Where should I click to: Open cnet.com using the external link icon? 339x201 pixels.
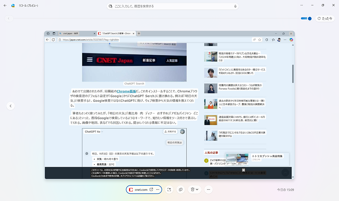click(x=151, y=189)
